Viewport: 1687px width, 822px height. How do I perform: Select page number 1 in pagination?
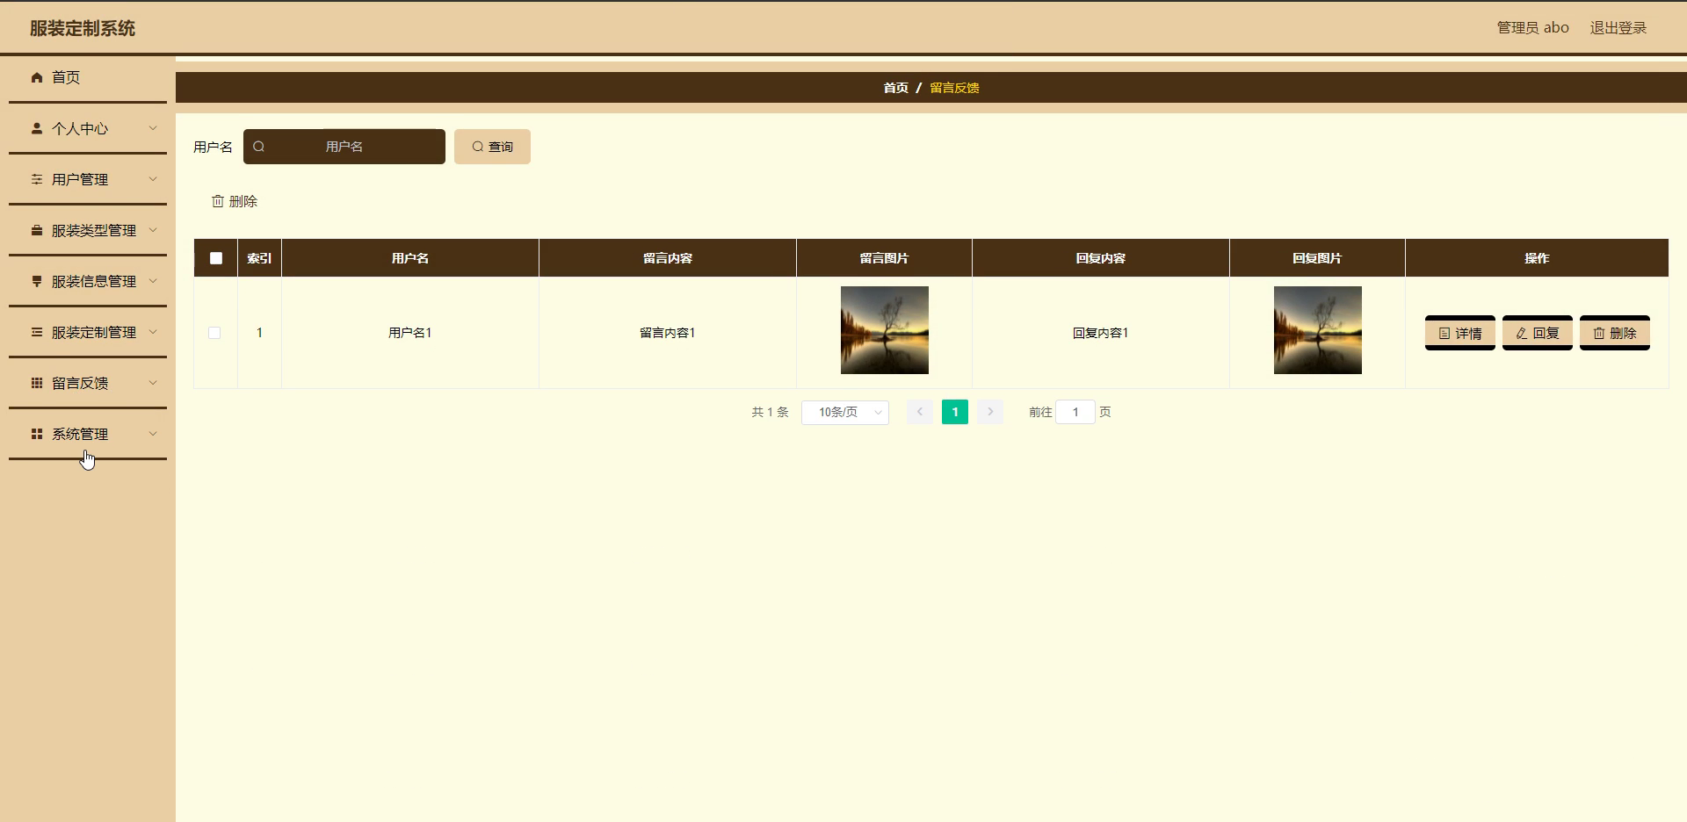pos(955,412)
